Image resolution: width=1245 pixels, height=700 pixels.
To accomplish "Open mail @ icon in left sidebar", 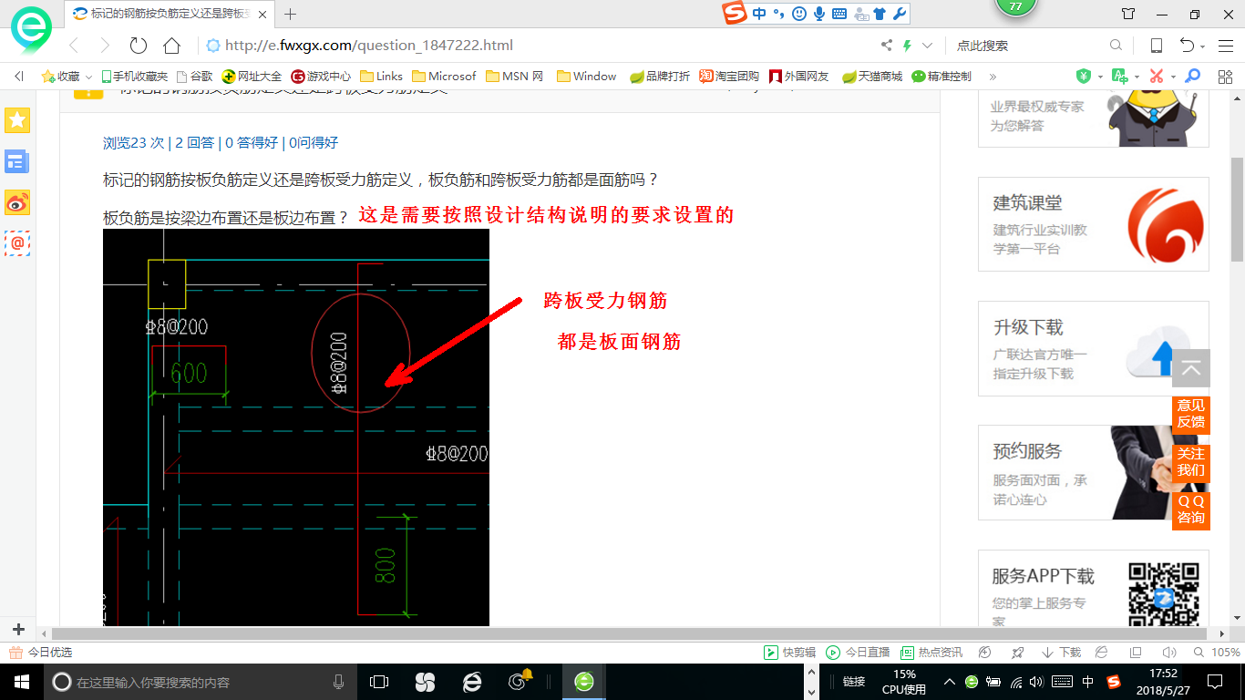I will click(17, 243).
